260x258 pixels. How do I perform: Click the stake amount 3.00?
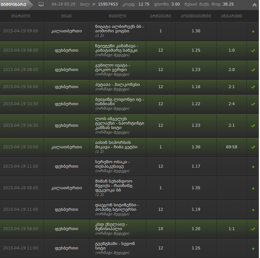176,4
